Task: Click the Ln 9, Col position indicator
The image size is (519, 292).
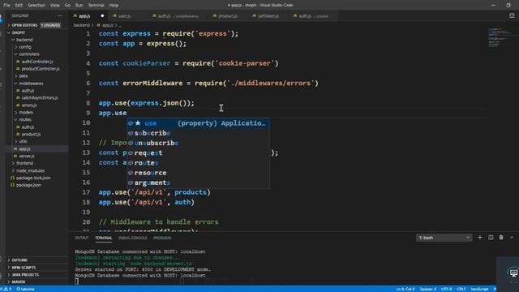Action: click(x=405, y=289)
